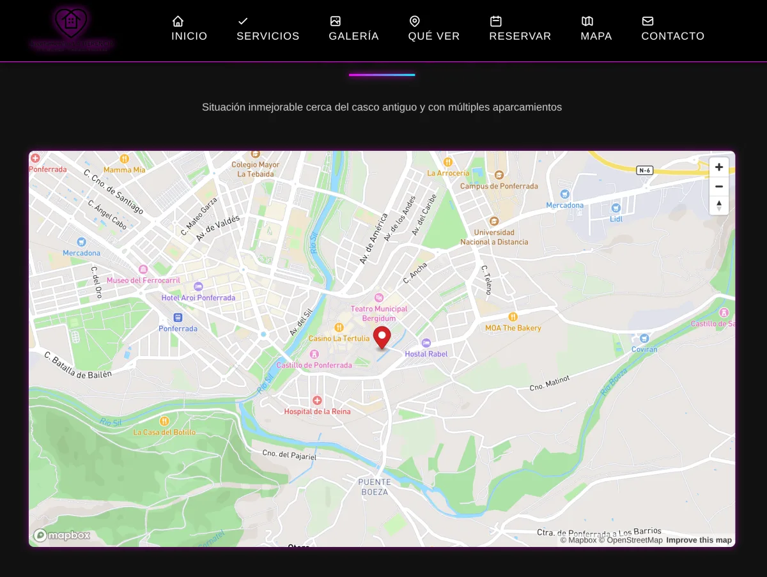The image size is (767, 577).
Task: Click the home icon beside INICIO
Action: [x=178, y=20]
